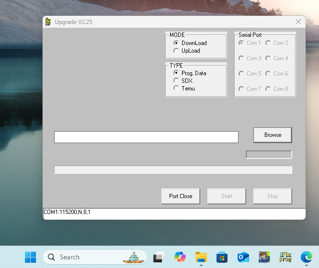Open Task View from the taskbar
319x268 pixels.
click(x=159, y=257)
